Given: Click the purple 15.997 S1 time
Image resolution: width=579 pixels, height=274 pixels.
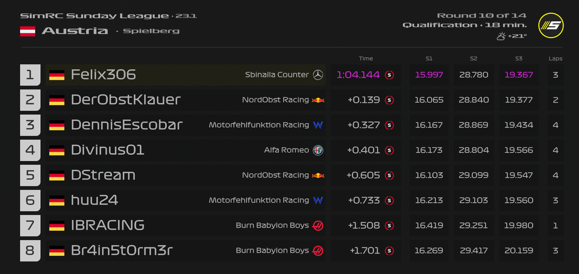Looking at the screenshot, I should pyautogui.click(x=429, y=75).
